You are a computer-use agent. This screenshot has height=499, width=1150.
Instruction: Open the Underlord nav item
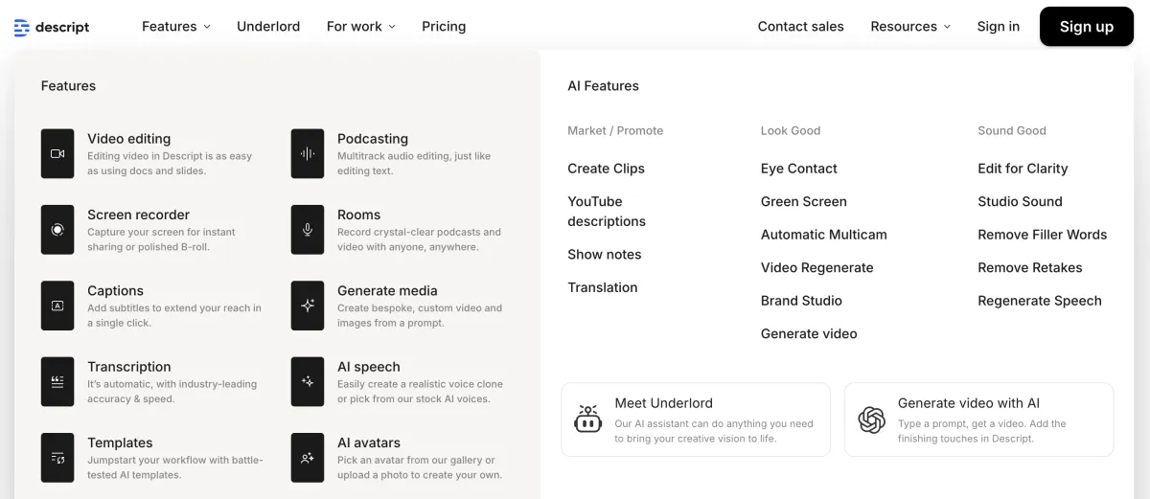pos(268,27)
